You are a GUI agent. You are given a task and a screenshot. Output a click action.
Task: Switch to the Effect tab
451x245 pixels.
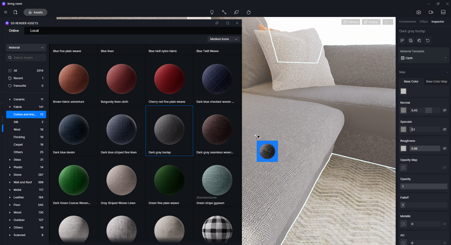pos(424,22)
